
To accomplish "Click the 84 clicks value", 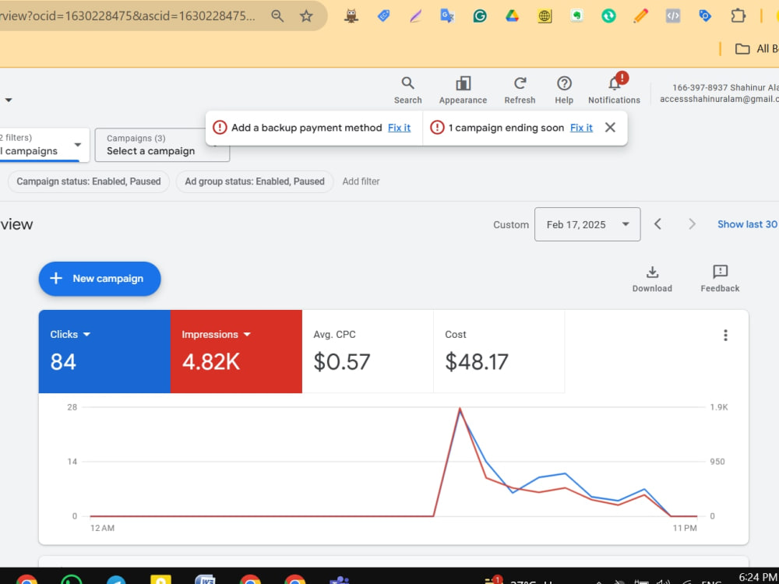I will [x=63, y=361].
